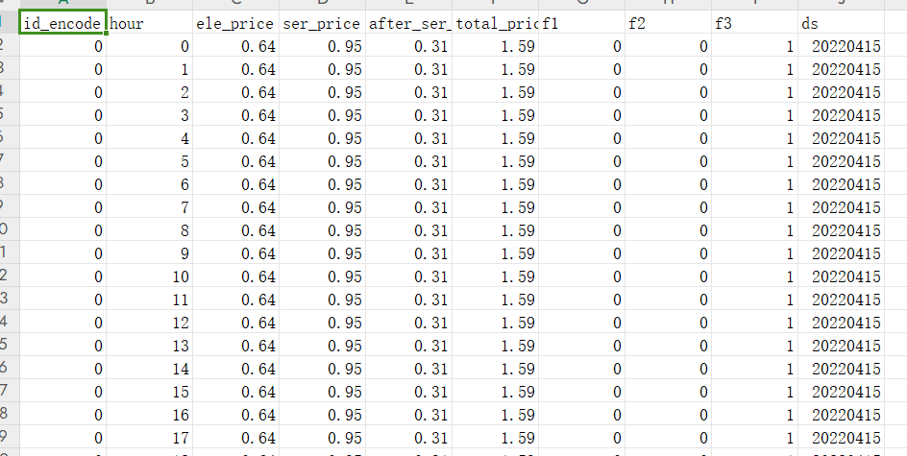This screenshot has width=907, height=456.
Task: Click f1 cell in the hour 1 row
Action: [581, 69]
